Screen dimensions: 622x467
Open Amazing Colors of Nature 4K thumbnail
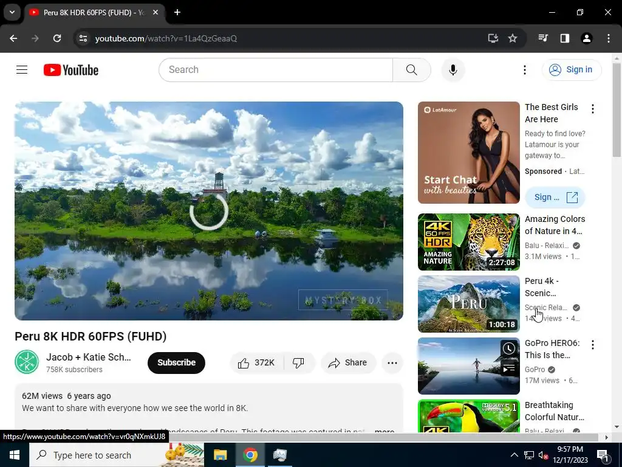click(x=468, y=242)
